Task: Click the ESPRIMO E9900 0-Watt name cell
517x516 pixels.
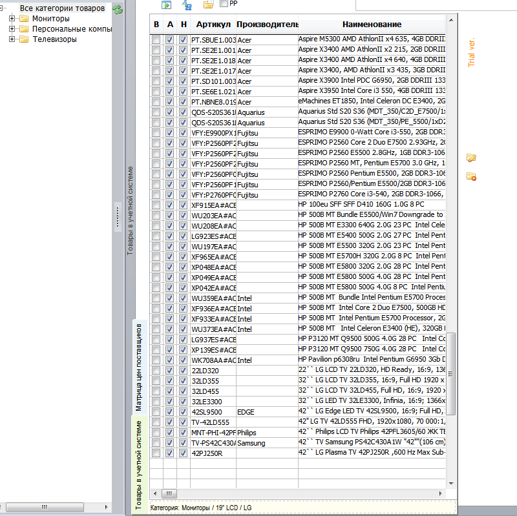Action: coord(372,132)
